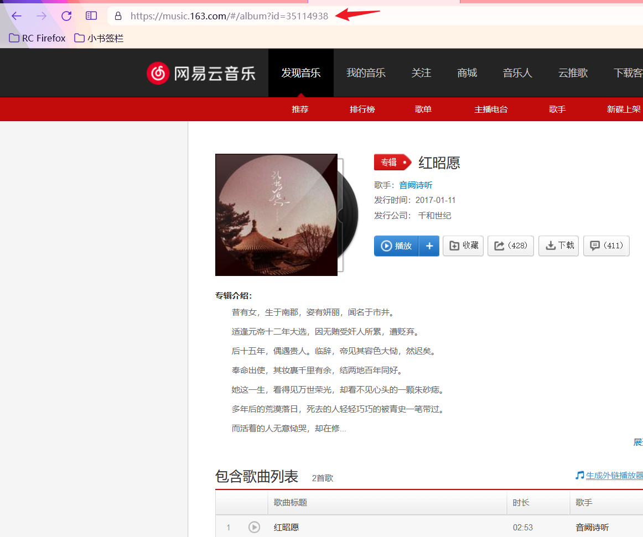Click the padlock site security icon
Screen dimensions: 643x537
118,16
